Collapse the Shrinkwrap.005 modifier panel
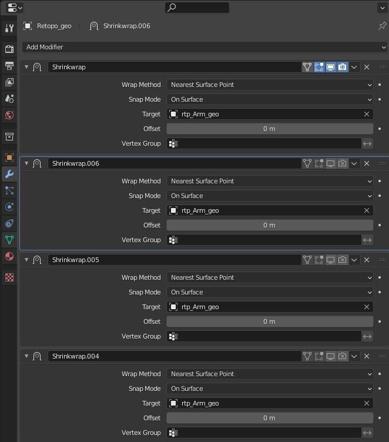The width and height of the screenshot is (389, 442). (26, 260)
